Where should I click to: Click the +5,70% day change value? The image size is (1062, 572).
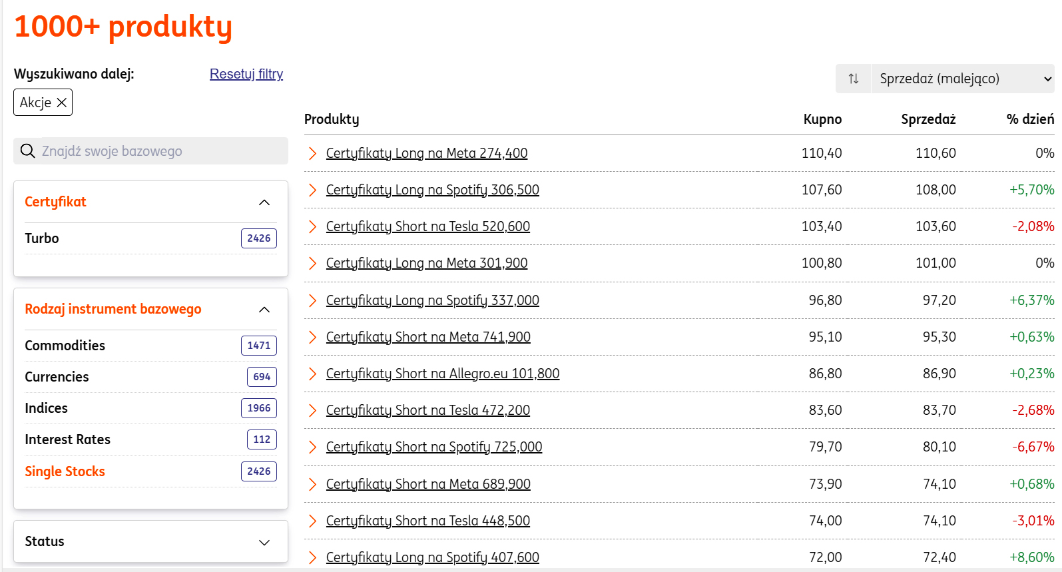click(1031, 190)
